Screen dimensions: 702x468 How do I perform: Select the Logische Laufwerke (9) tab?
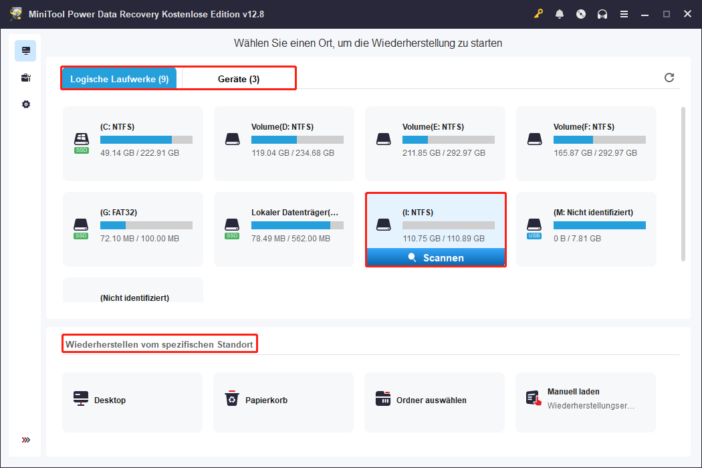coord(119,79)
